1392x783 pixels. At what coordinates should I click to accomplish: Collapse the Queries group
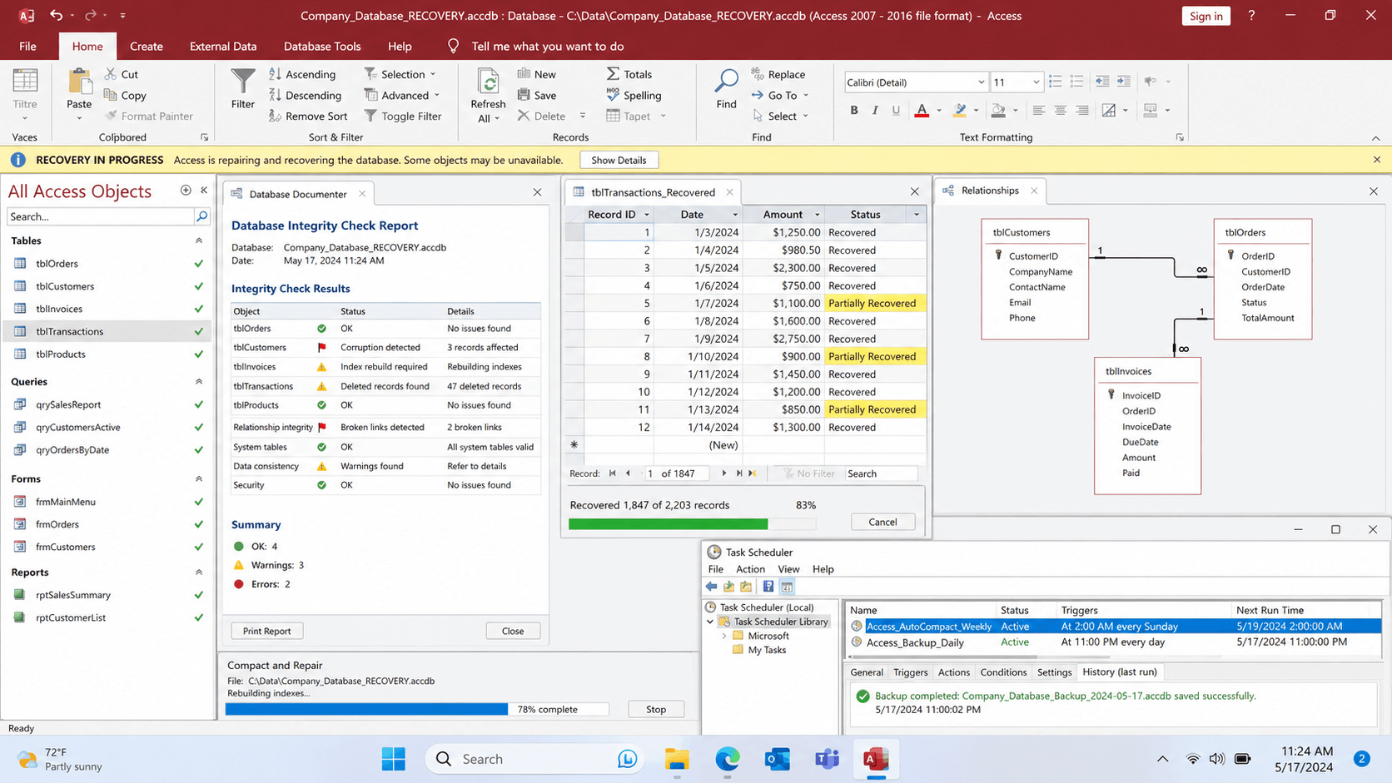198,381
